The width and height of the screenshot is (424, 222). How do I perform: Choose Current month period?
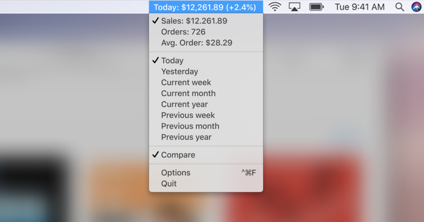point(206,93)
